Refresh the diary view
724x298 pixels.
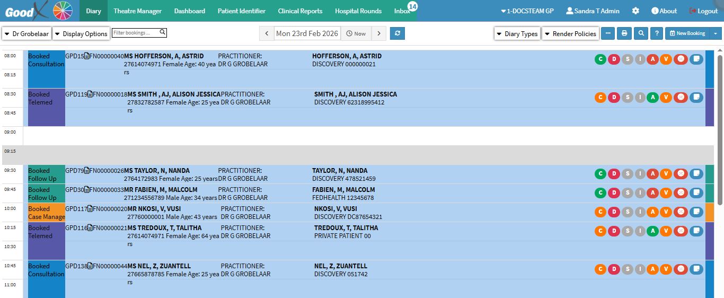click(397, 33)
